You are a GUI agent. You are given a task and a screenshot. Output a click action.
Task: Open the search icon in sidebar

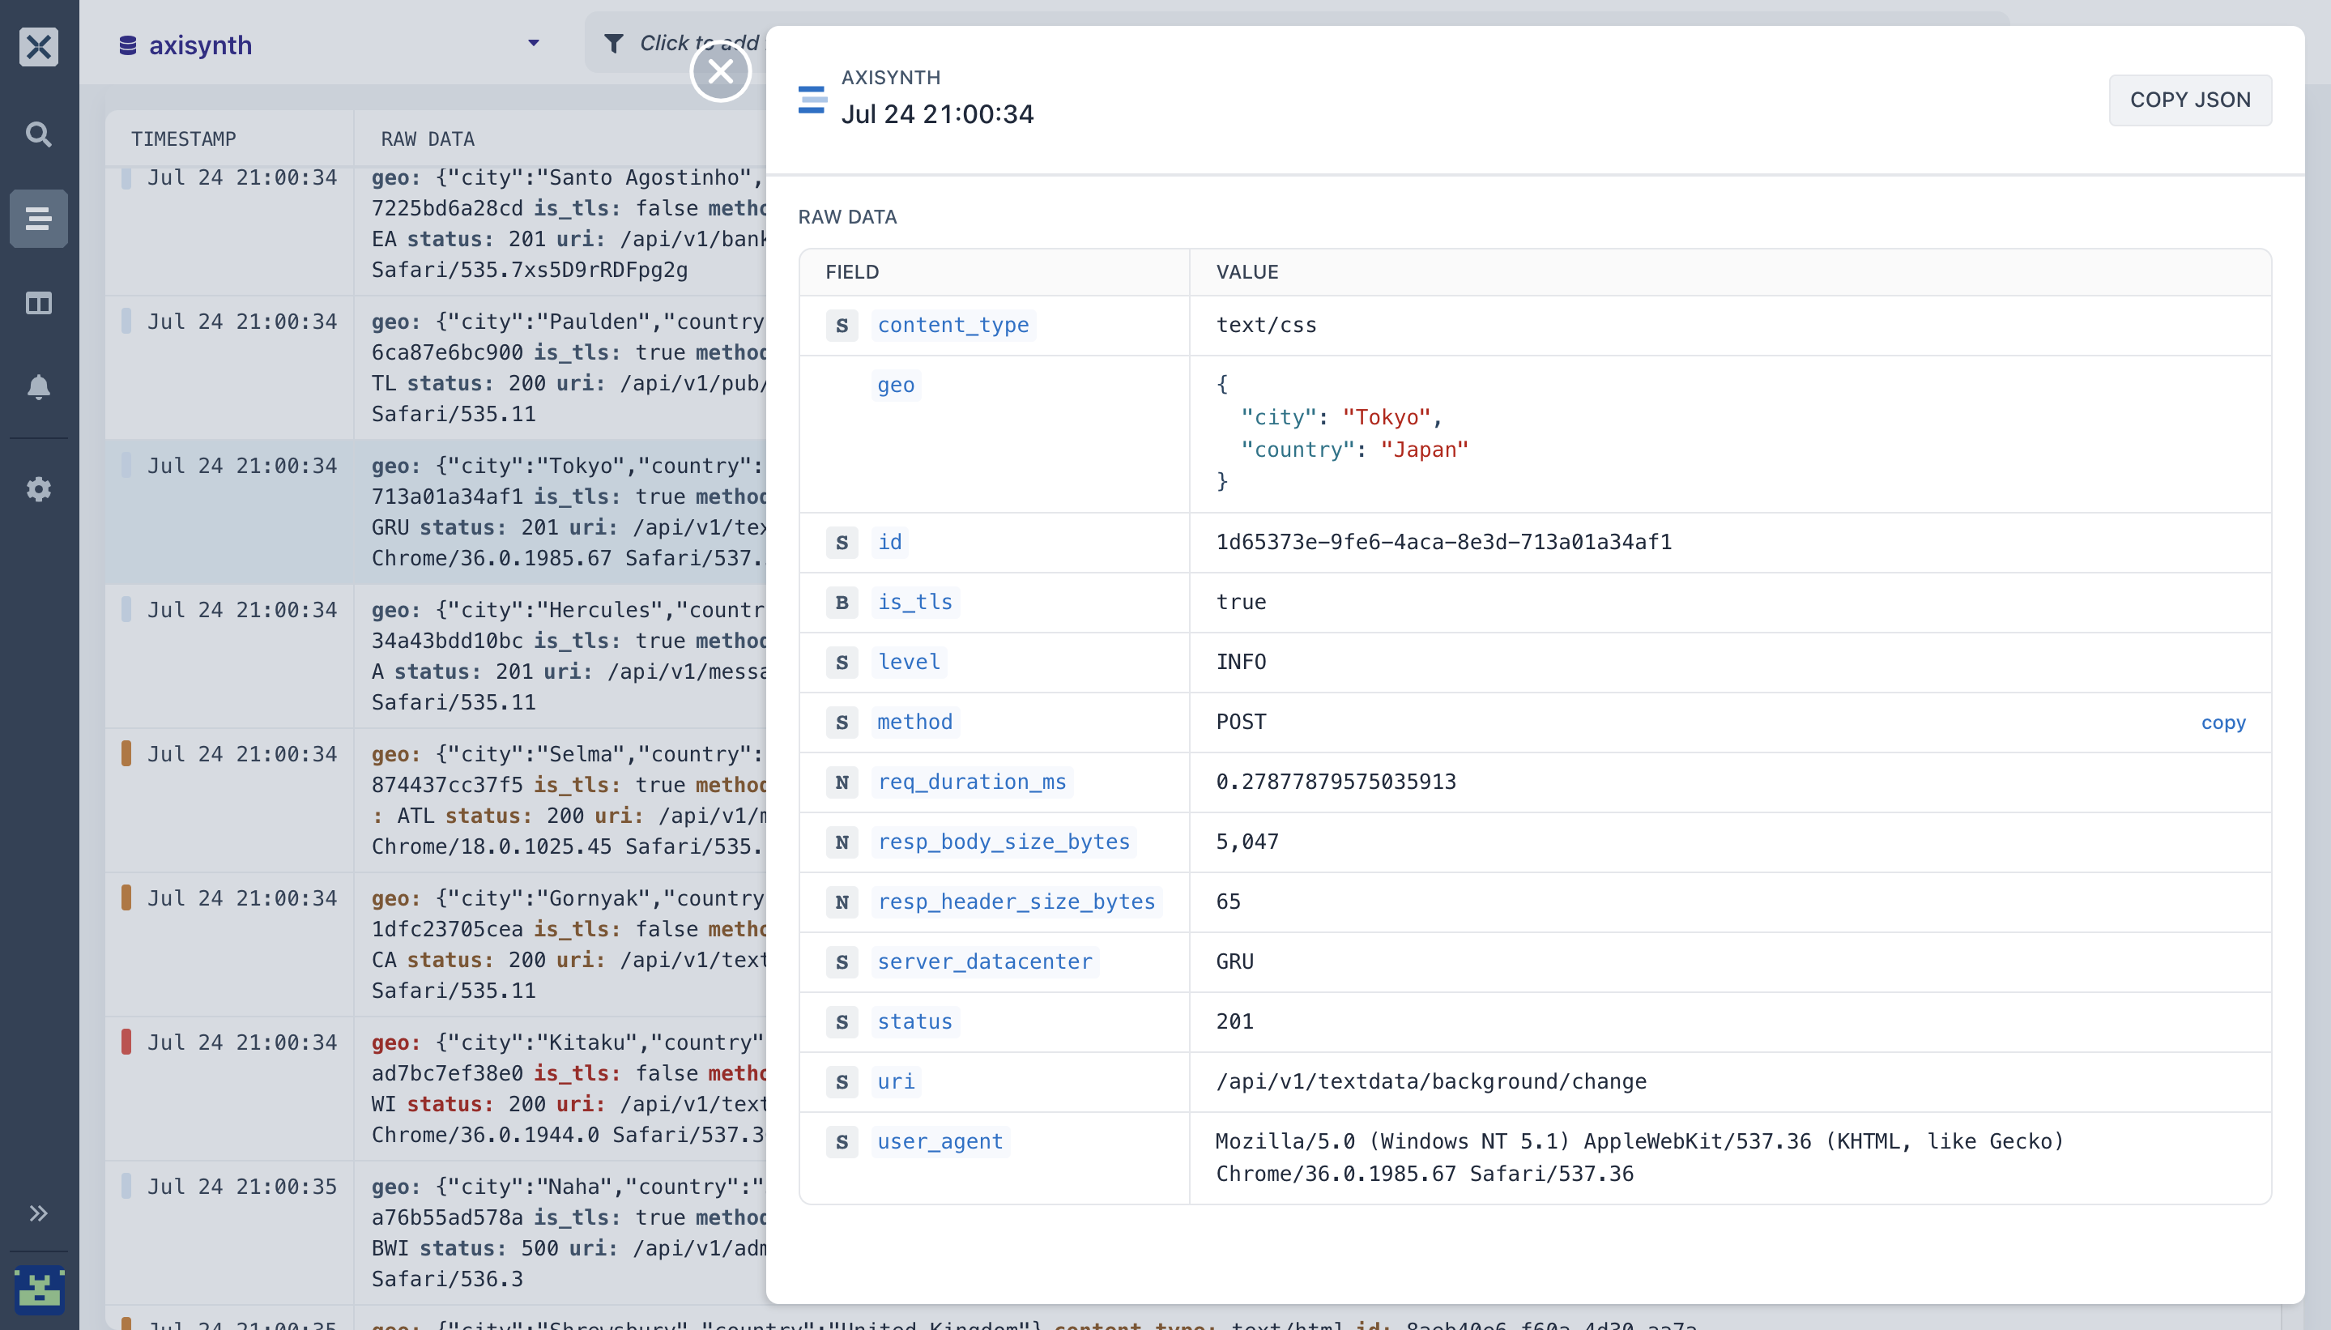(38, 134)
